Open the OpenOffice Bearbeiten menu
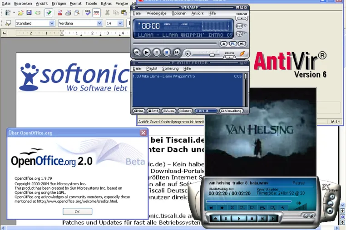The width and height of the screenshot is (346, 230). (x=23, y=4)
